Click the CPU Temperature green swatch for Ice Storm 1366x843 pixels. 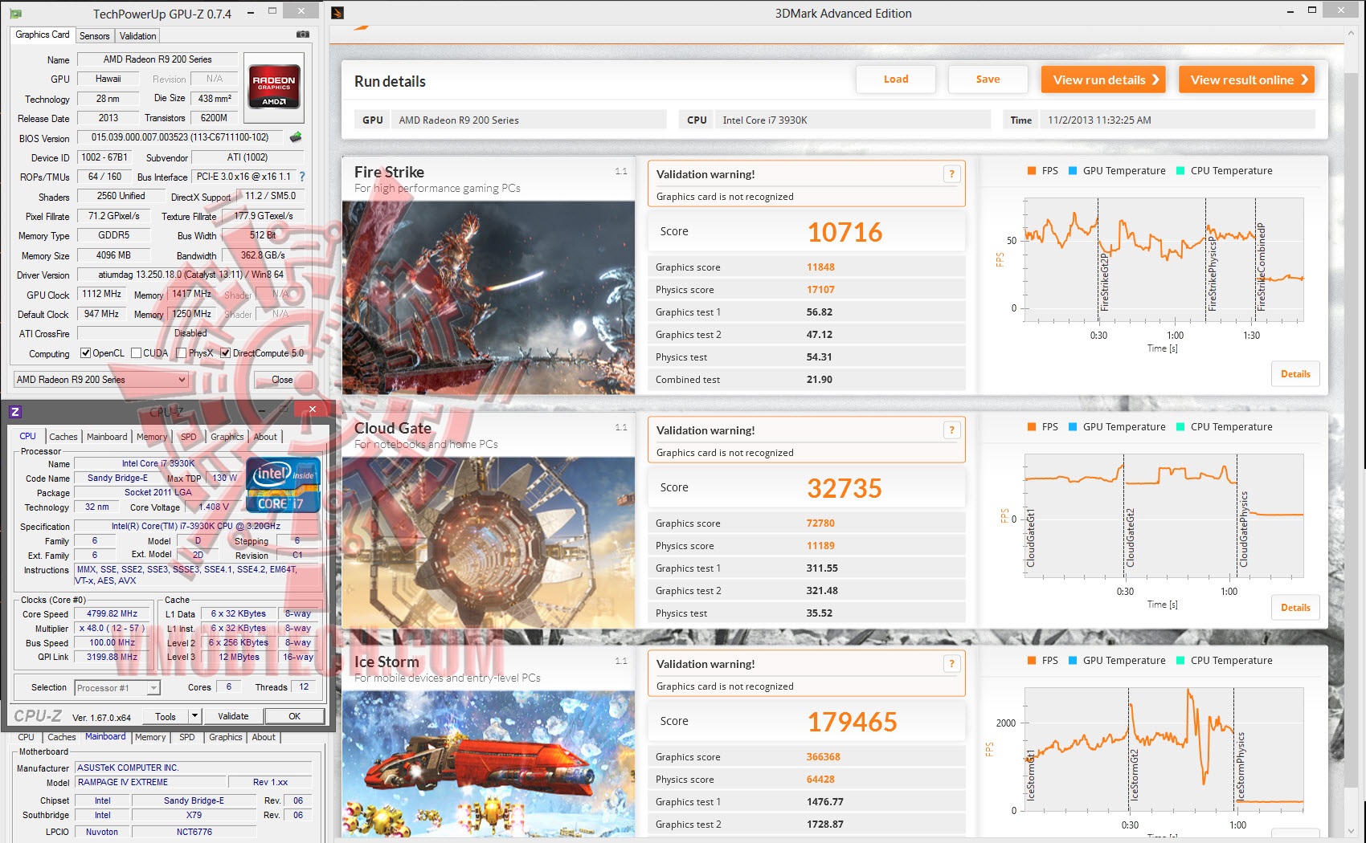[x=1180, y=661]
